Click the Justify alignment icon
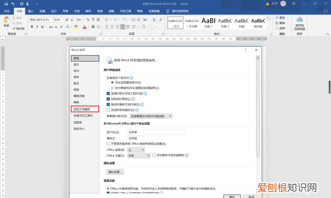Image resolution: width=331 pixels, height=198 pixels. click(122, 27)
